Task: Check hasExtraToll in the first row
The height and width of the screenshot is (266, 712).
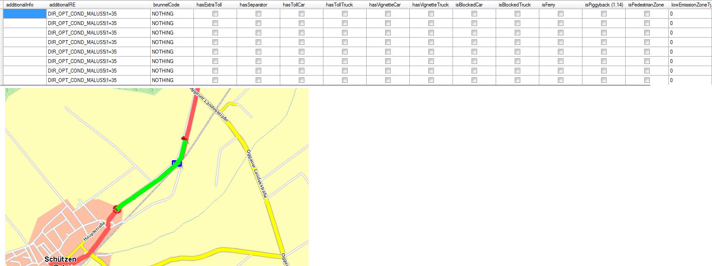Action: 215,14
